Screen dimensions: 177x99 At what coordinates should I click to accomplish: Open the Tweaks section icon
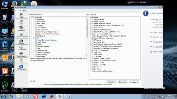coord(22,42)
